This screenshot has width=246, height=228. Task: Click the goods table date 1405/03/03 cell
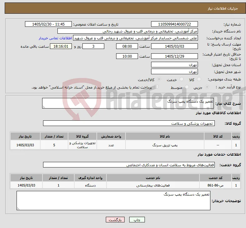[x=25, y=145]
